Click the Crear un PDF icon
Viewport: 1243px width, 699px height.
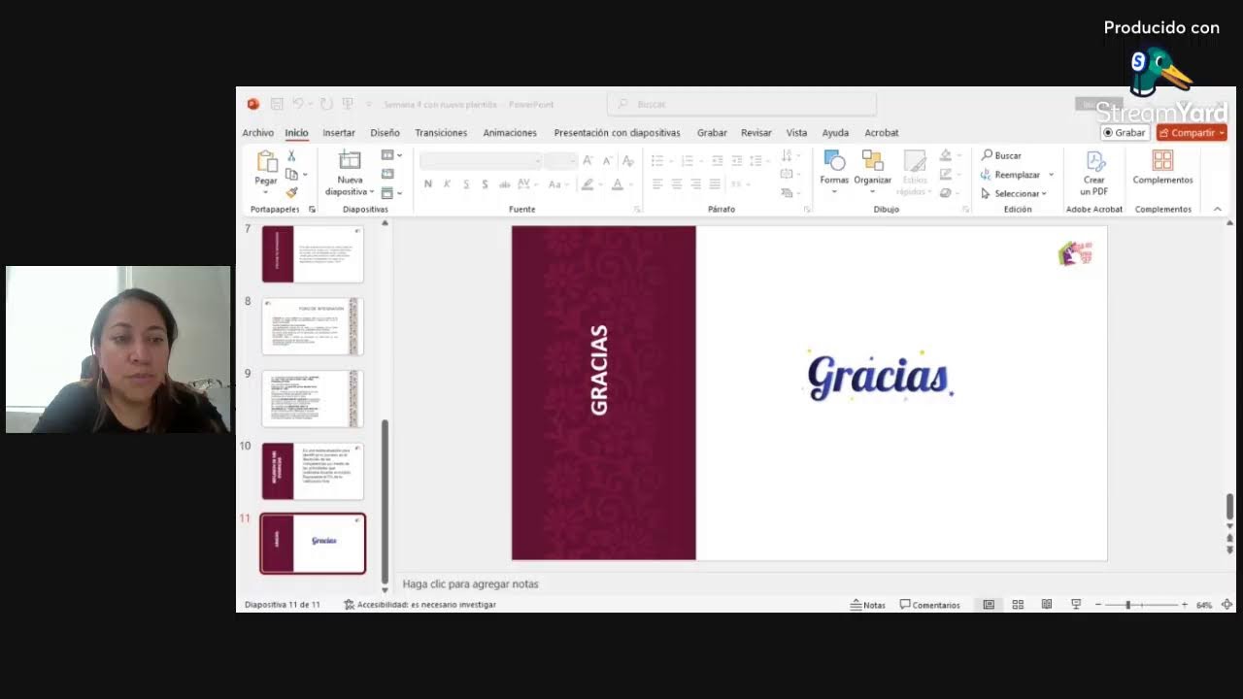1094,161
